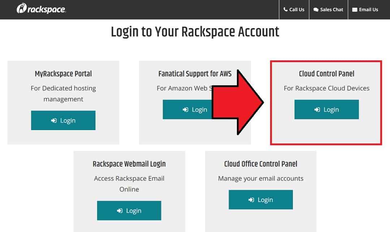Click the 'MyRackspace Portal' card title

[63, 74]
